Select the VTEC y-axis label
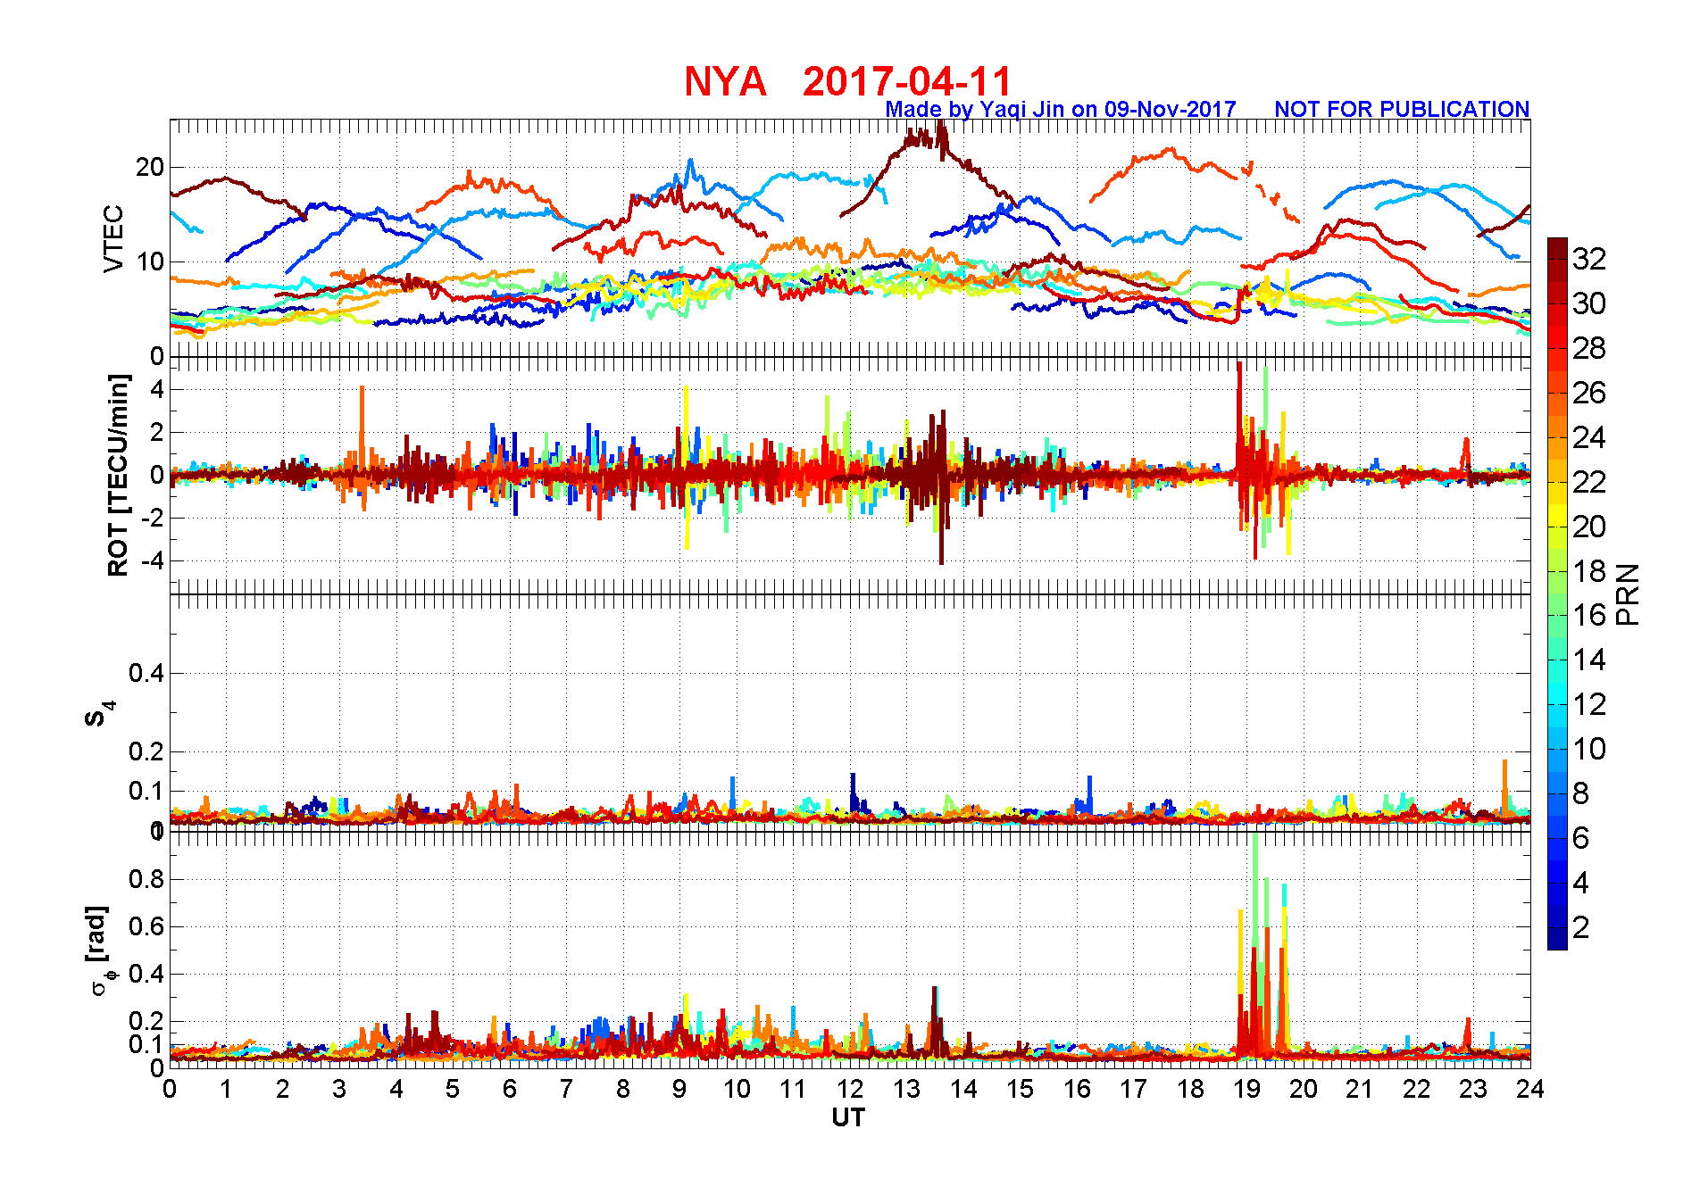This screenshot has width=1700, height=1187. (x=114, y=238)
